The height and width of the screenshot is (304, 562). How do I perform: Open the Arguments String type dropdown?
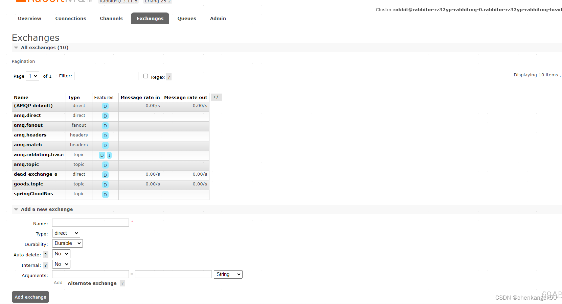point(228,274)
